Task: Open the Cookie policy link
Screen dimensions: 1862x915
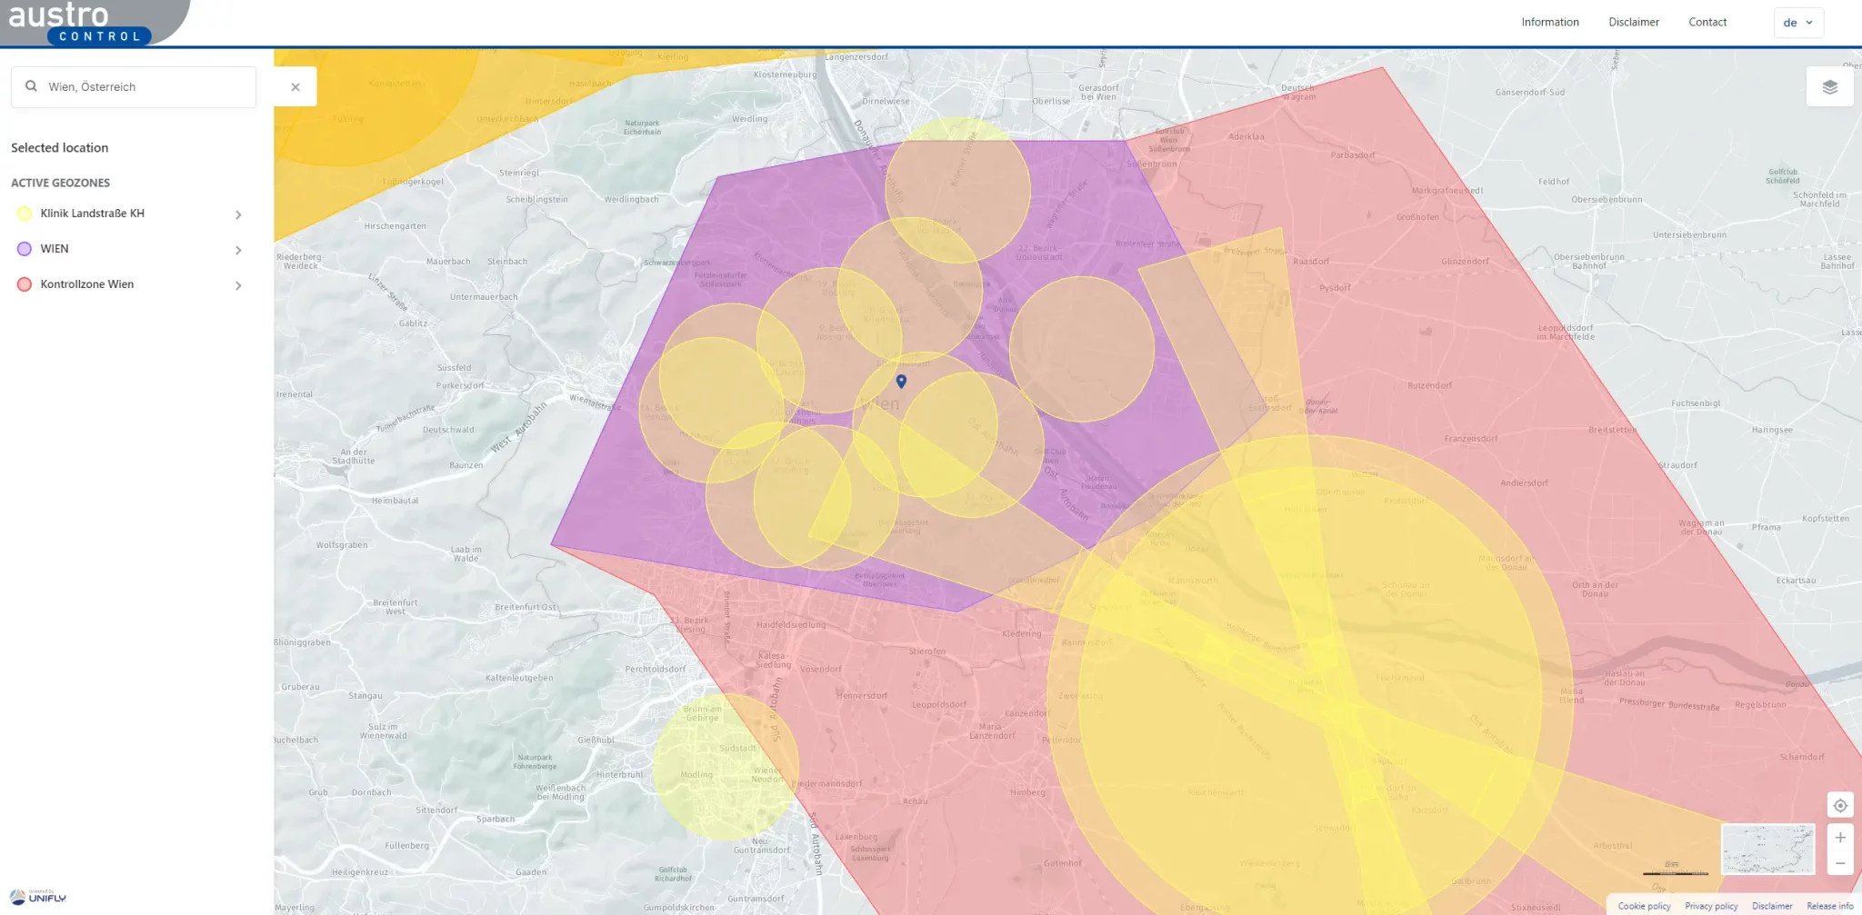Action: [1644, 906]
